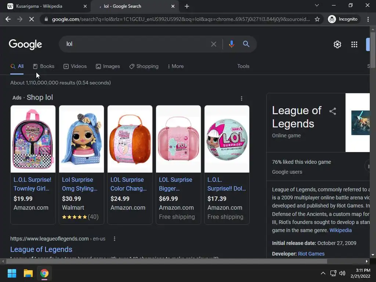Screen dimensions: 376x282
Task: Open File Explorer from taskbar
Action: click(28, 273)
